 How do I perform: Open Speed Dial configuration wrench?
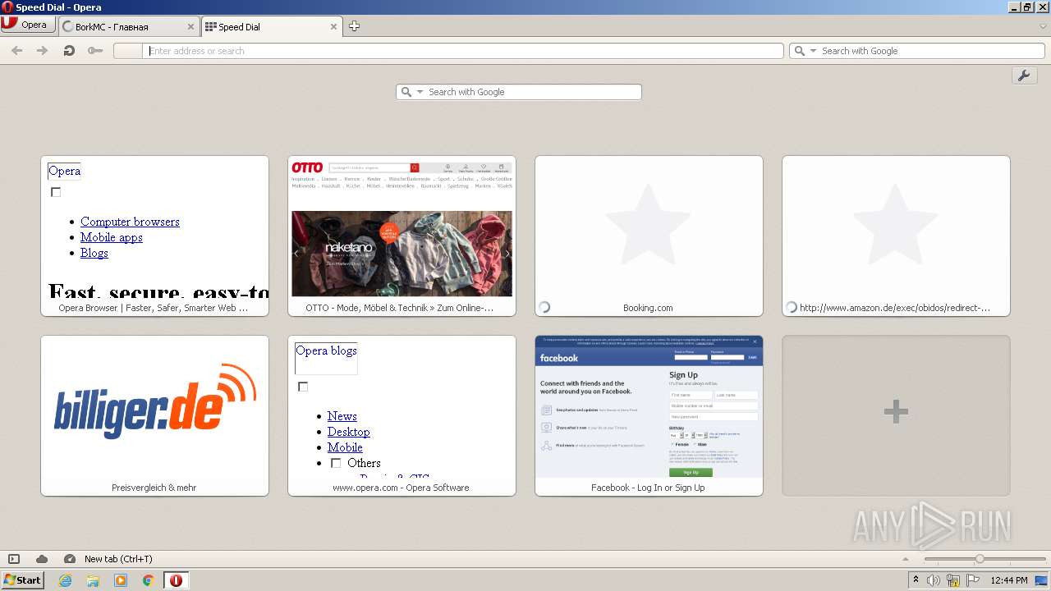(1024, 76)
